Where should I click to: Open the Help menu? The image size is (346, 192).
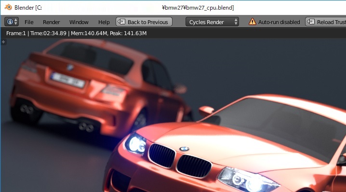[104, 22]
